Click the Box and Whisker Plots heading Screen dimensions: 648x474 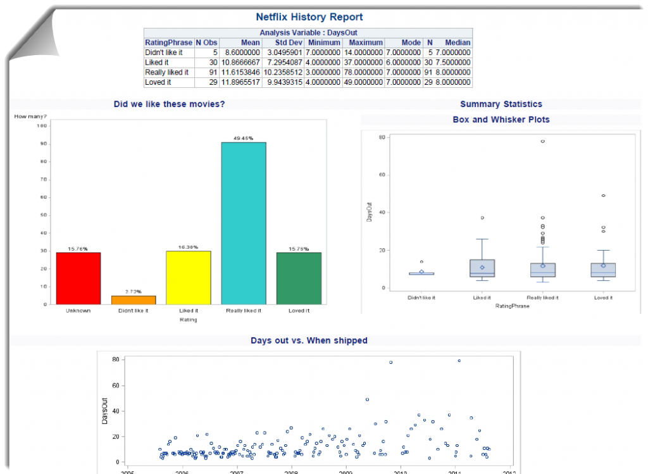501,120
